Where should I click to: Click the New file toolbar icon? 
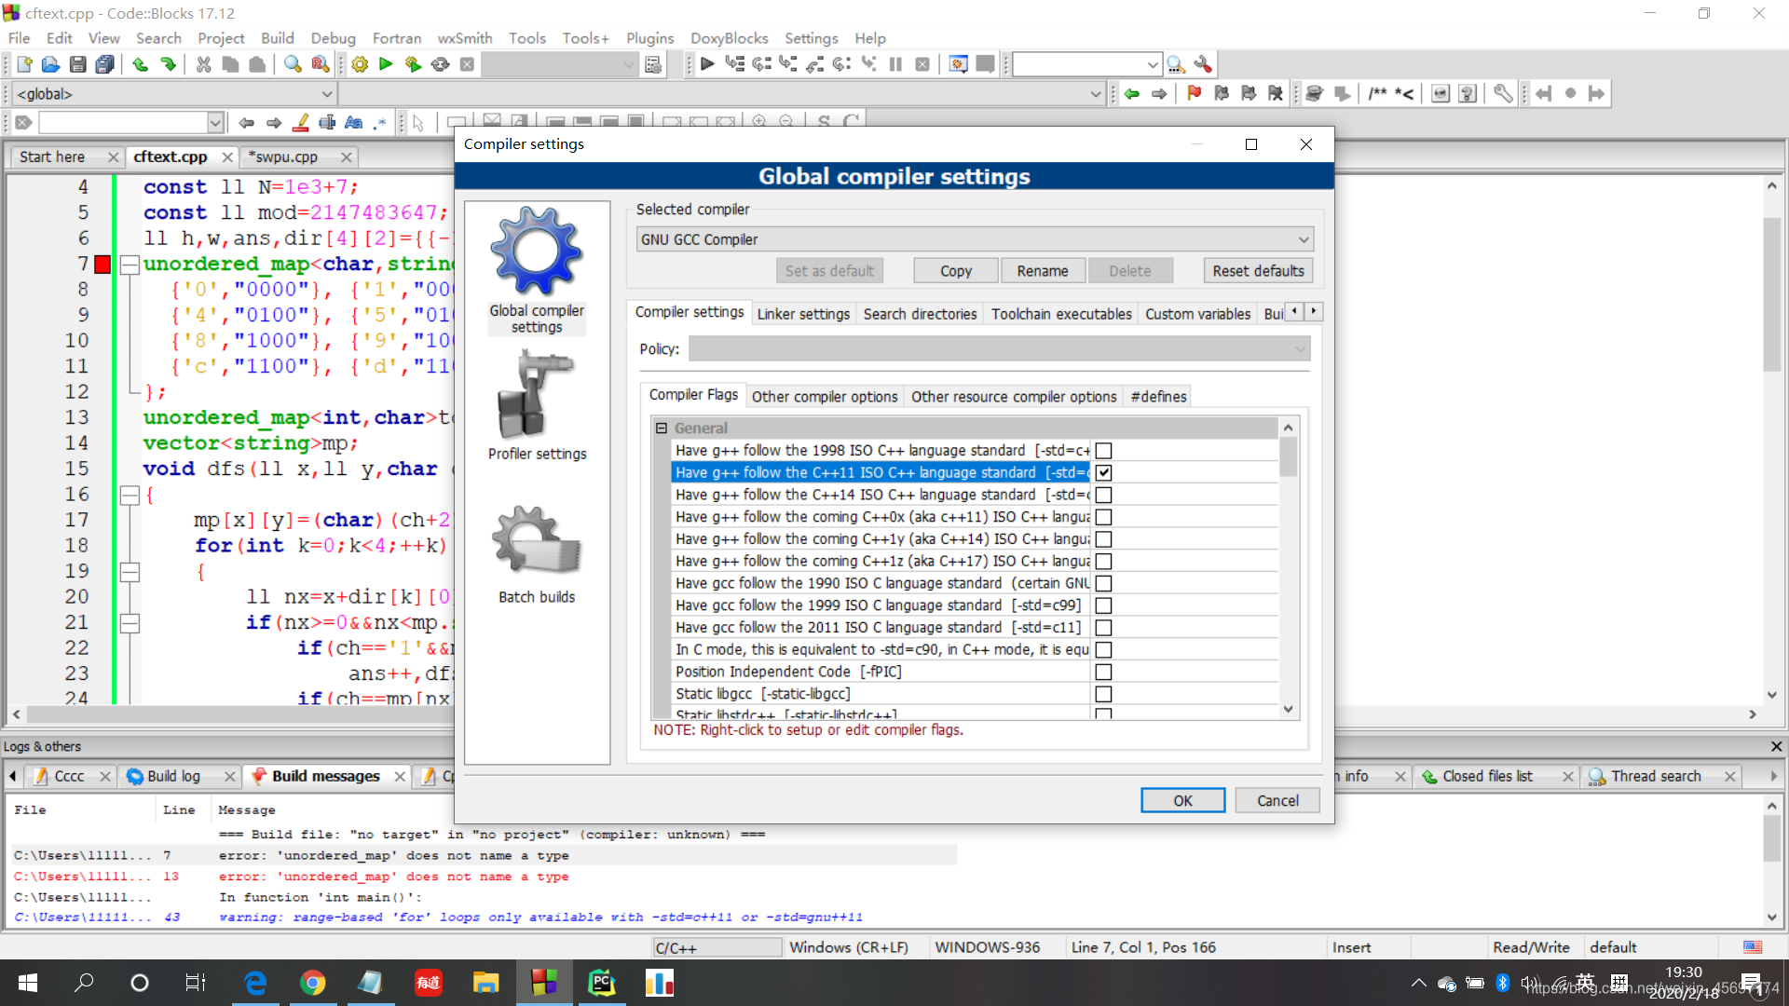click(24, 64)
